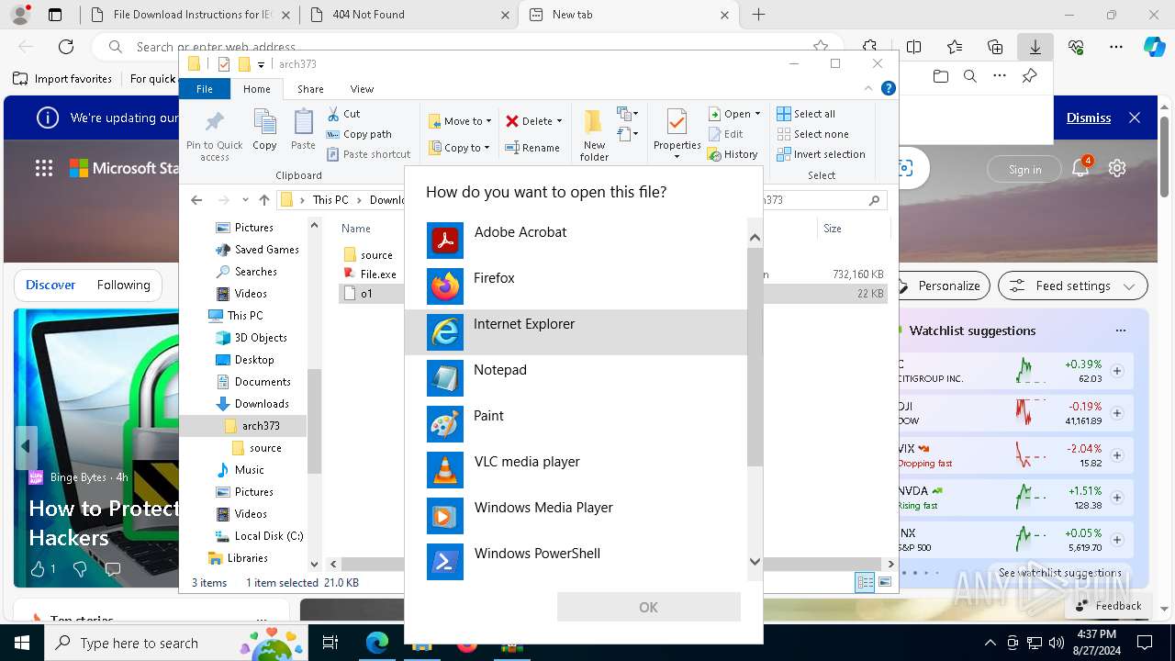Image resolution: width=1175 pixels, height=661 pixels.
Task: Expand the Open dropdown in ribbon
Action: point(734,114)
